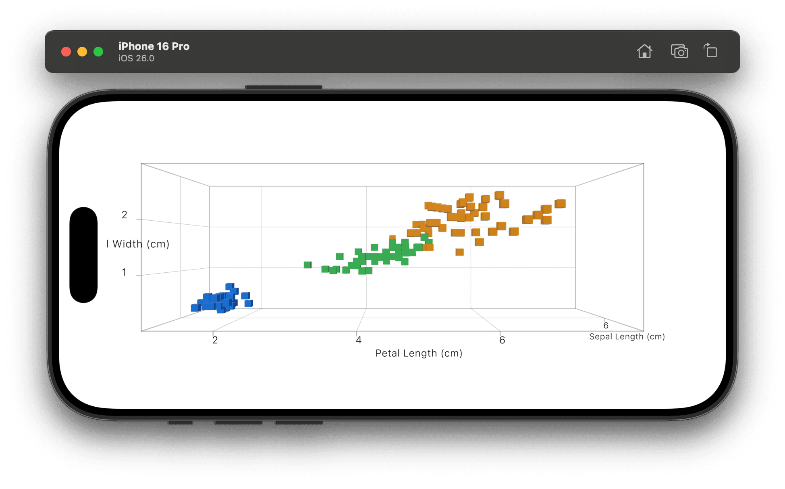The image size is (785, 489).
Task: Click the 6 tick on Sepal Length axis
Action: 606,326
